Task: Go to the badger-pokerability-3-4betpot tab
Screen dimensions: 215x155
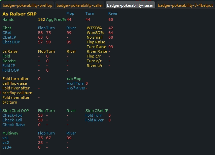Action: tap(185, 5)
